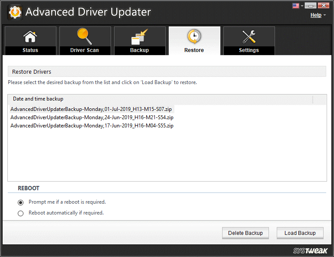Close the Advanced Driver Updater window
334x257 pixels.
coord(324,6)
